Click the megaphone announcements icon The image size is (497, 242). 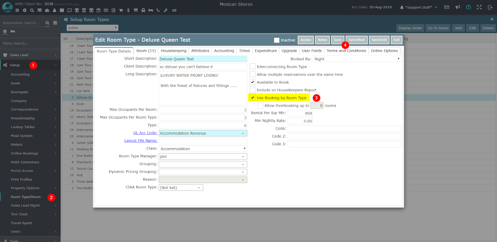(x=458, y=7)
